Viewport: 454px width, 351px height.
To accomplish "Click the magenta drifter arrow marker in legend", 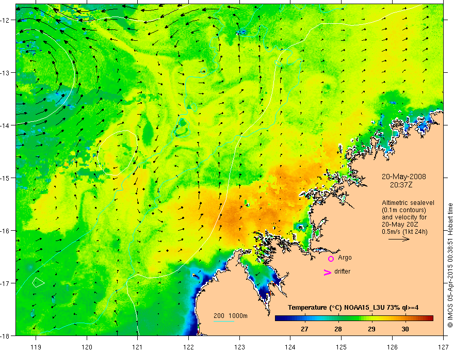I will 327,272.
